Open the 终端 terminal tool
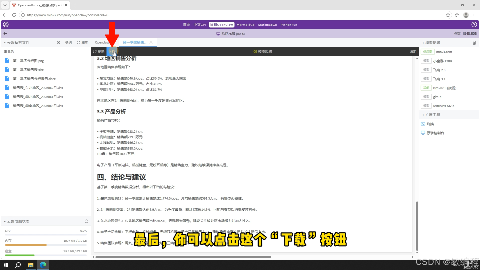 [x=430, y=124]
